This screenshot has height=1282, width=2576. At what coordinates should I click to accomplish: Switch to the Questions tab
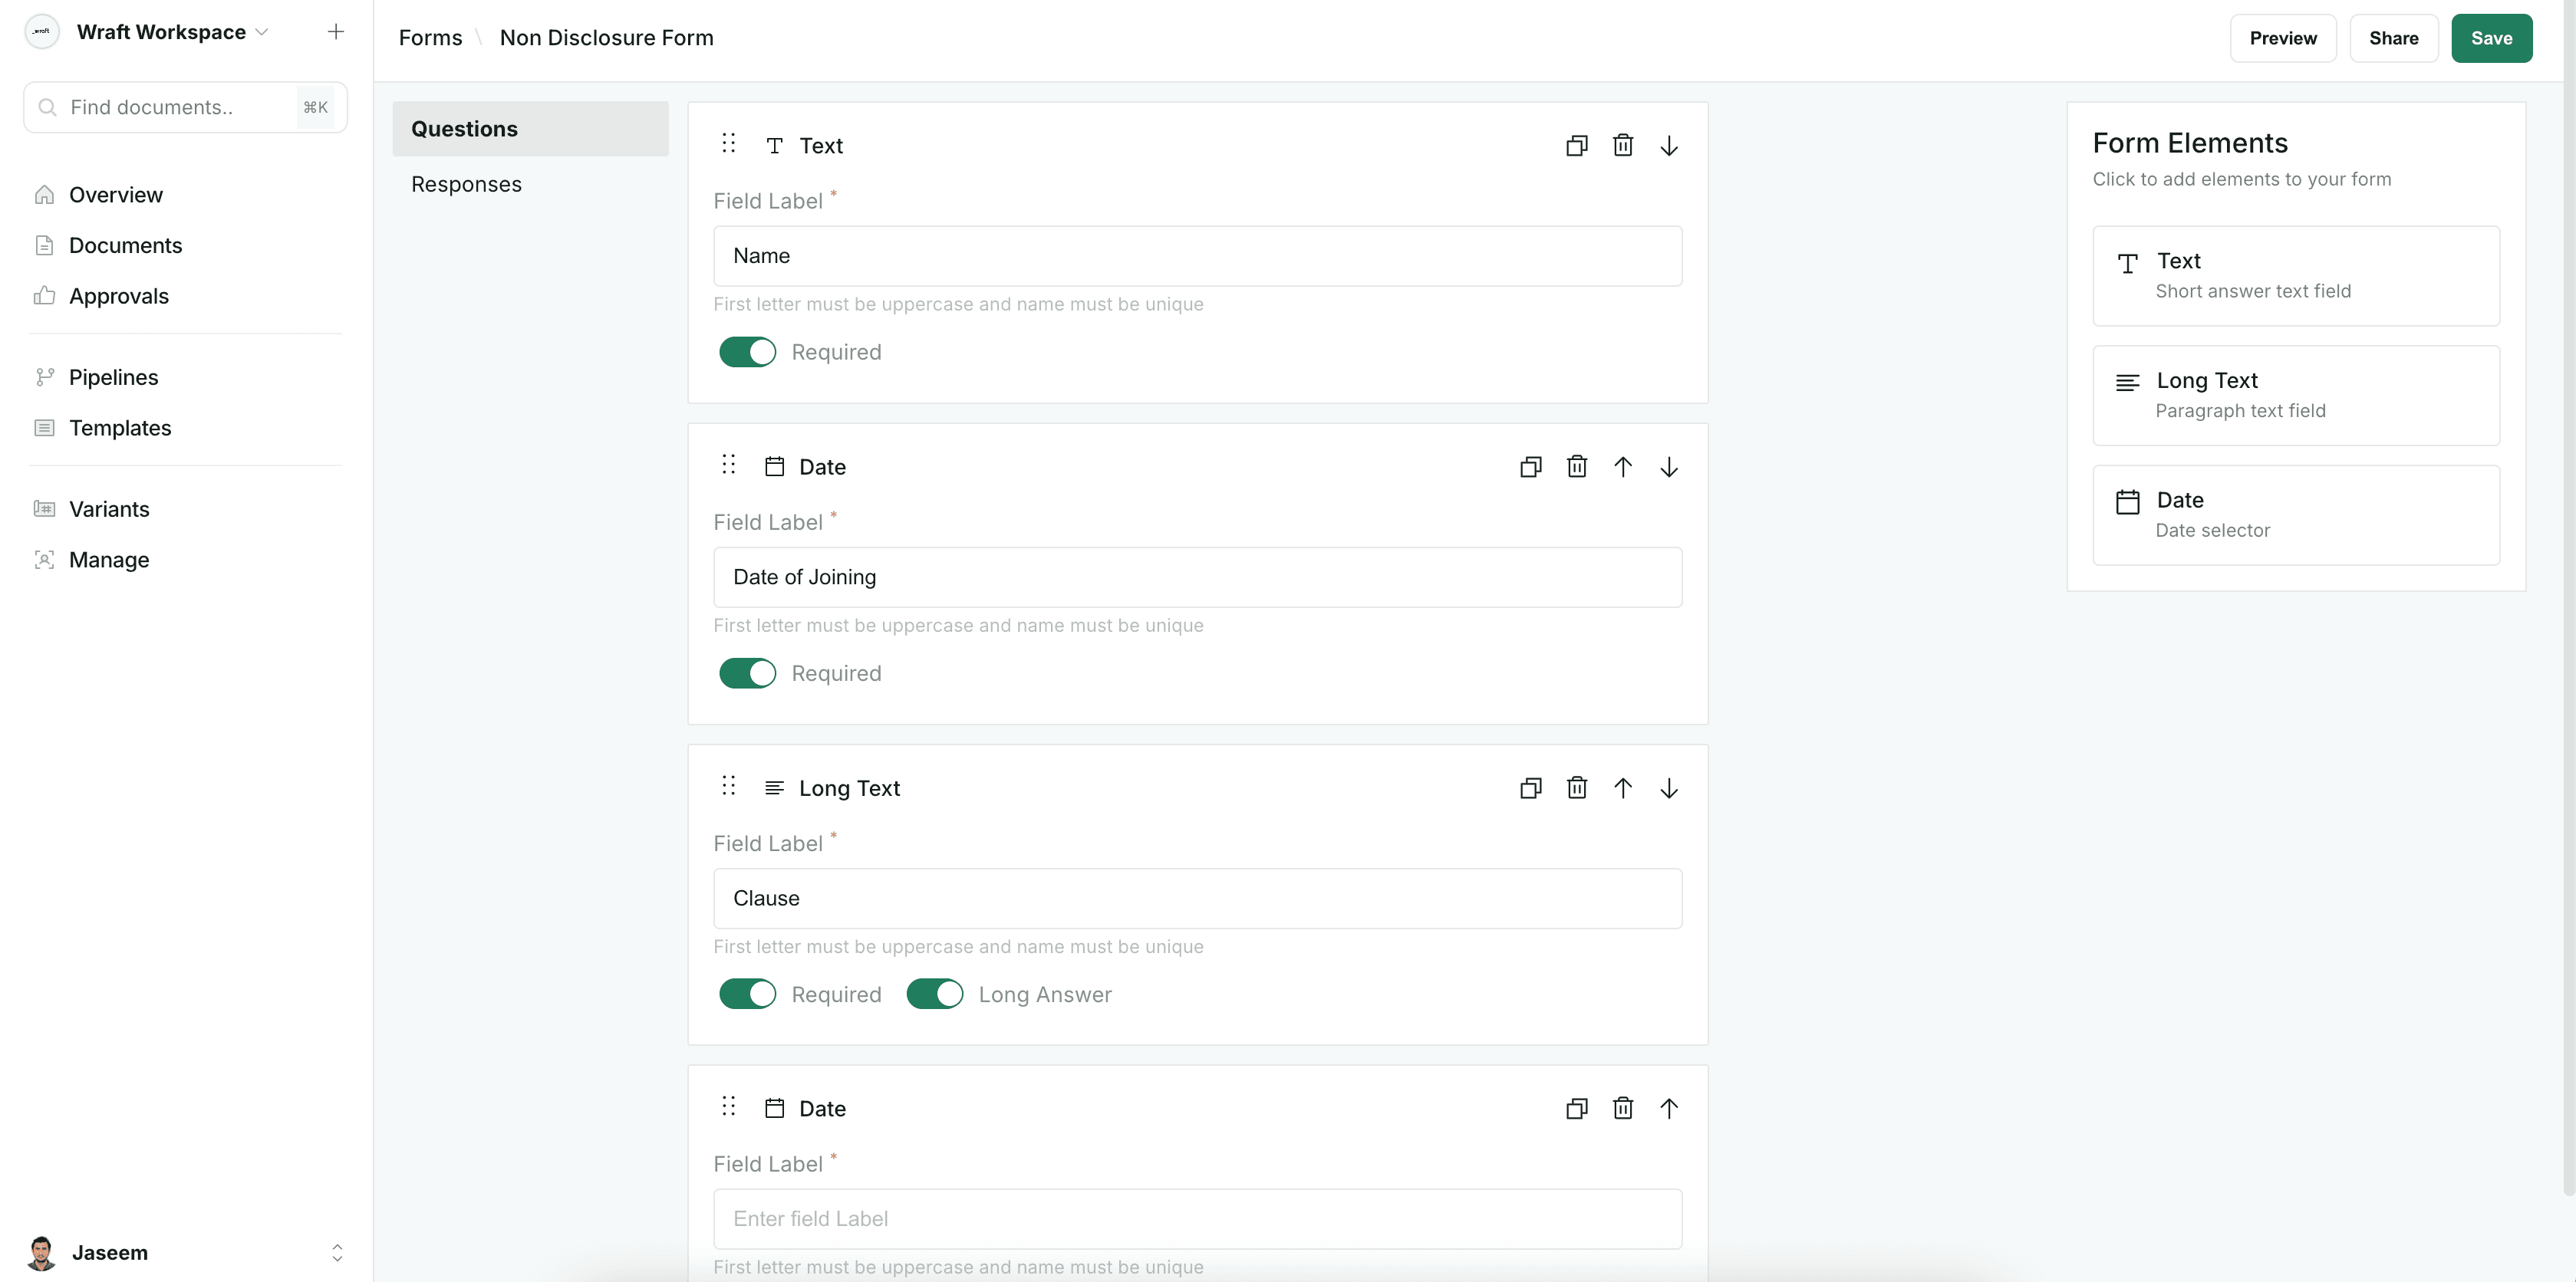(530, 129)
